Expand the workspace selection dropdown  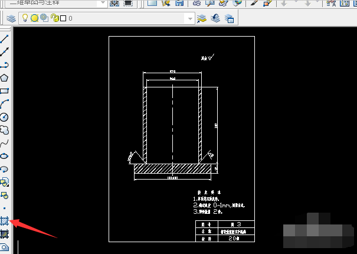tap(103, 3)
